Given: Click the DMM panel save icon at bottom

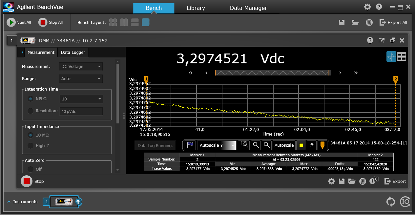Looking at the screenshot, I should pos(342,181).
